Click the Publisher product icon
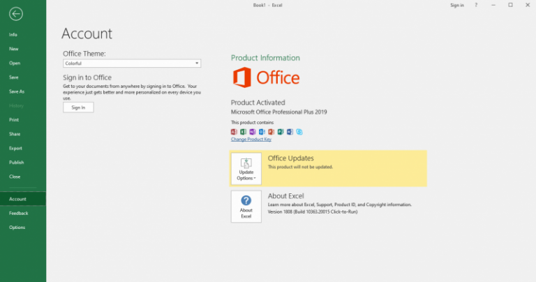 [280, 131]
